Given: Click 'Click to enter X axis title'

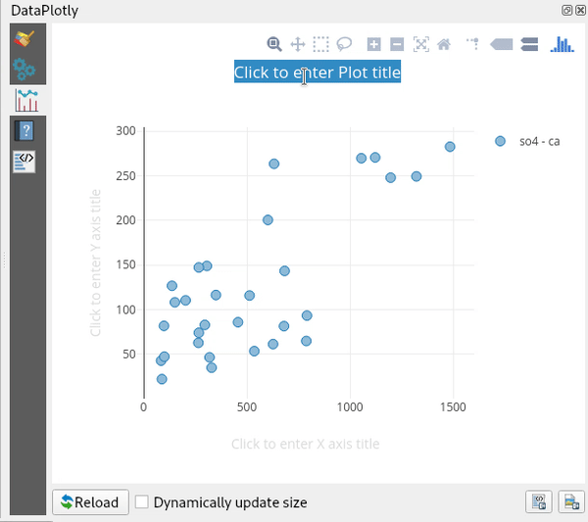Looking at the screenshot, I should point(305,444).
